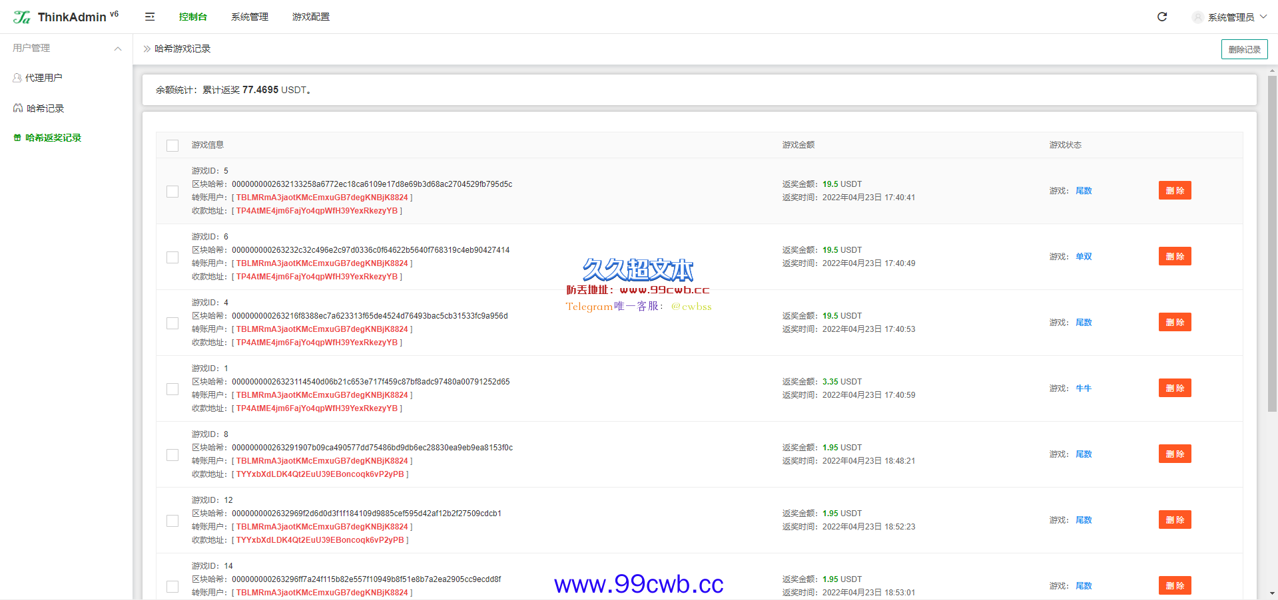The width and height of the screenshot is (1278, 600).
Task: Click the time 2022年04月23日 18:48:21
Action: coord(868,461)
